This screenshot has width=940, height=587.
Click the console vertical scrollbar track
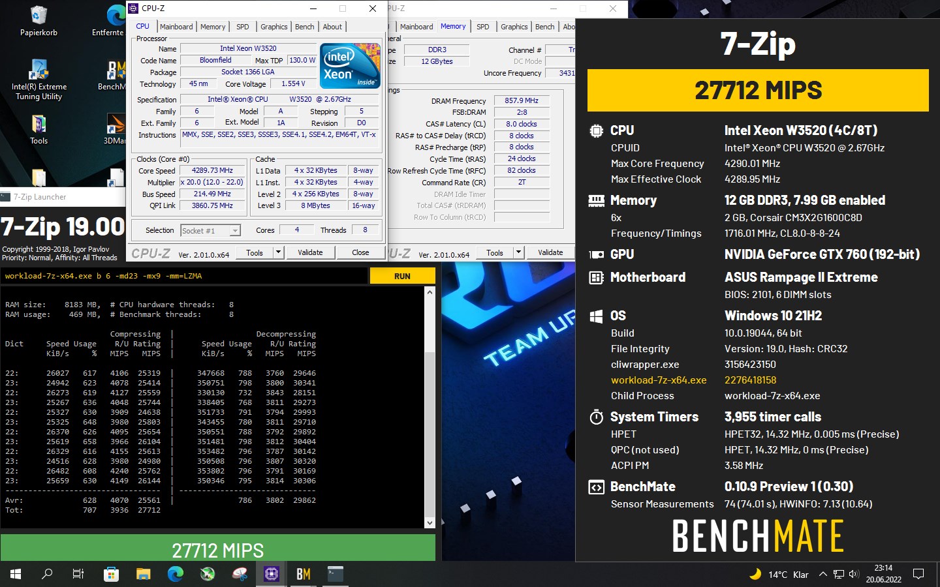coord(430,408)
